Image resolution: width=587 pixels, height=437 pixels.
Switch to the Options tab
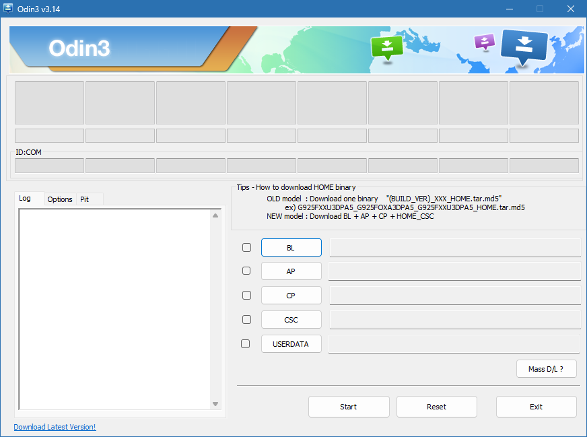tap(60, 199)
